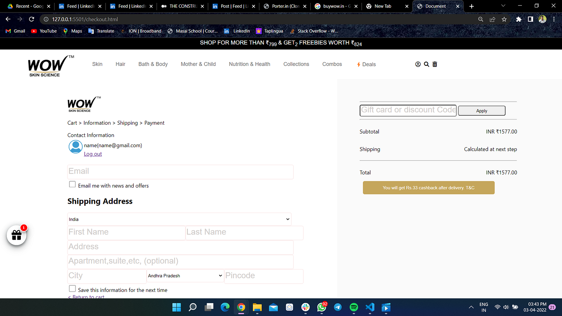Open taskbar search icon
The width and height of the screenshot is (562, 316).
point(193,308)
